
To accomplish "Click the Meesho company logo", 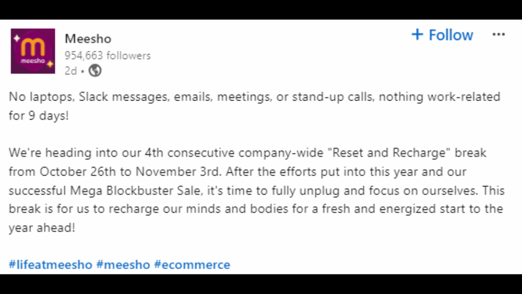I will 33,51.
